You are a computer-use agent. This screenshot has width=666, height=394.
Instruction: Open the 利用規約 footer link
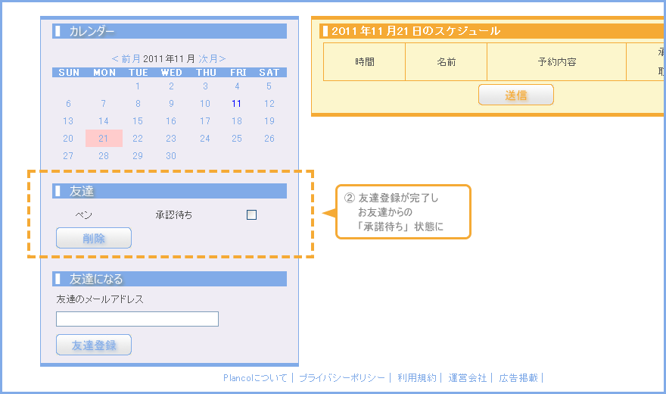[416, 377]
